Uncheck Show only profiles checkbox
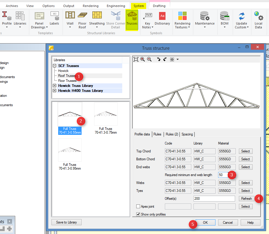269x234 pixels. (138, 214)
